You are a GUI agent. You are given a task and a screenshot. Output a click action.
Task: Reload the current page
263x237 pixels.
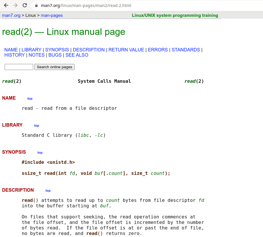click(x=25, y=5)
